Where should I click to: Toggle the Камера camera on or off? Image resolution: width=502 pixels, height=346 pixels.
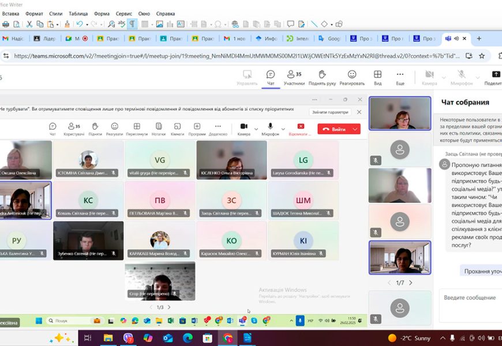(429, 77)
